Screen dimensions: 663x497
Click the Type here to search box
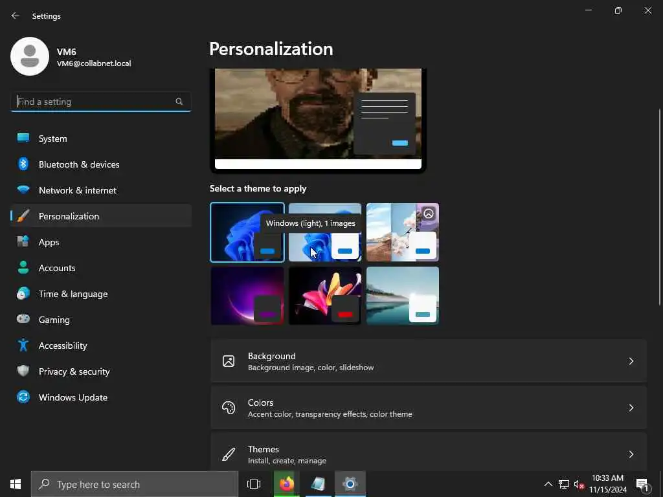135,484
